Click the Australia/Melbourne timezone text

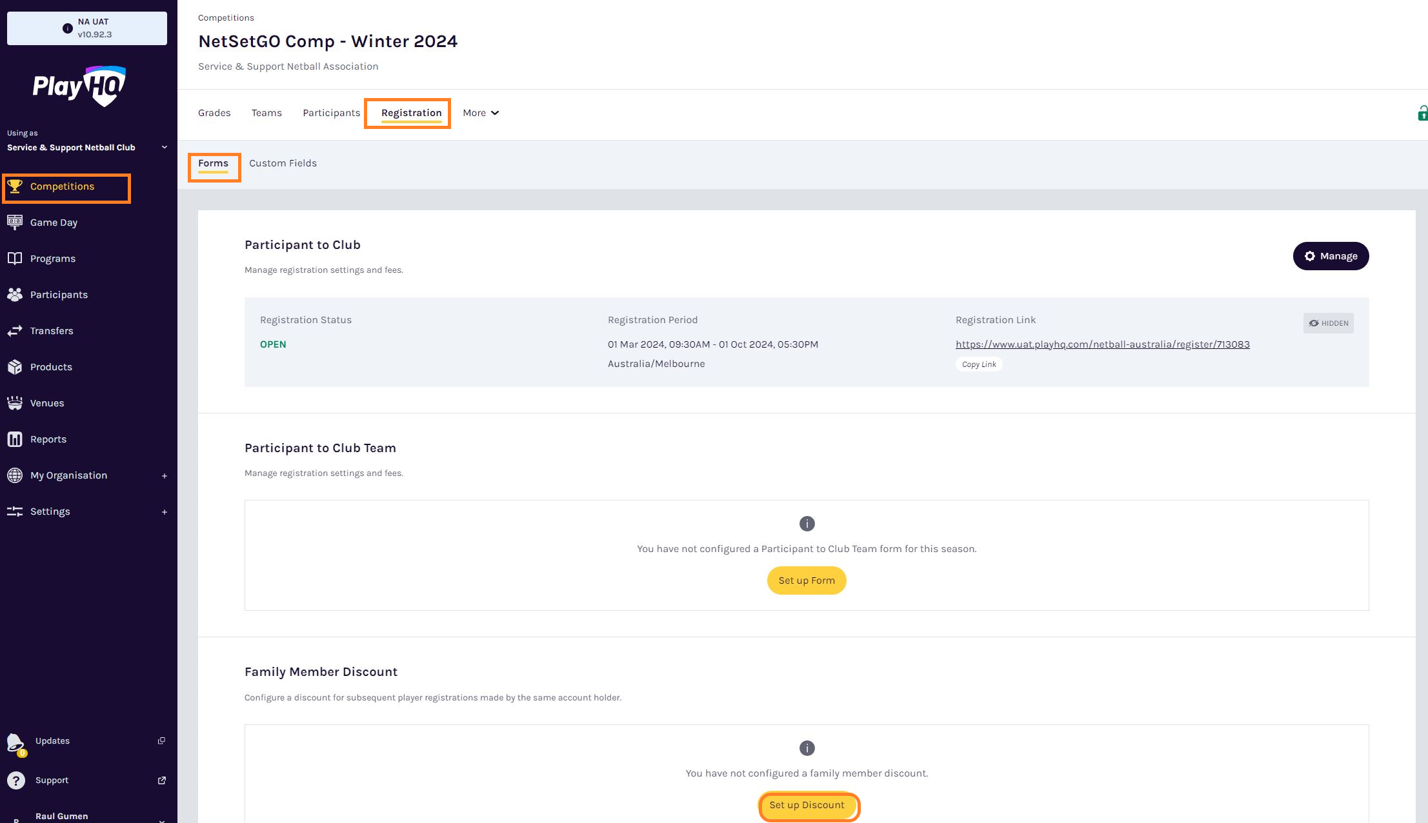pyautogui.click(x=656, y=364)
